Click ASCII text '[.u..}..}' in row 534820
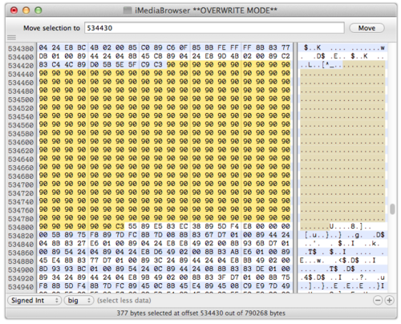The width and height of the screenshot is (401, 324). click(x=323, y=235)
